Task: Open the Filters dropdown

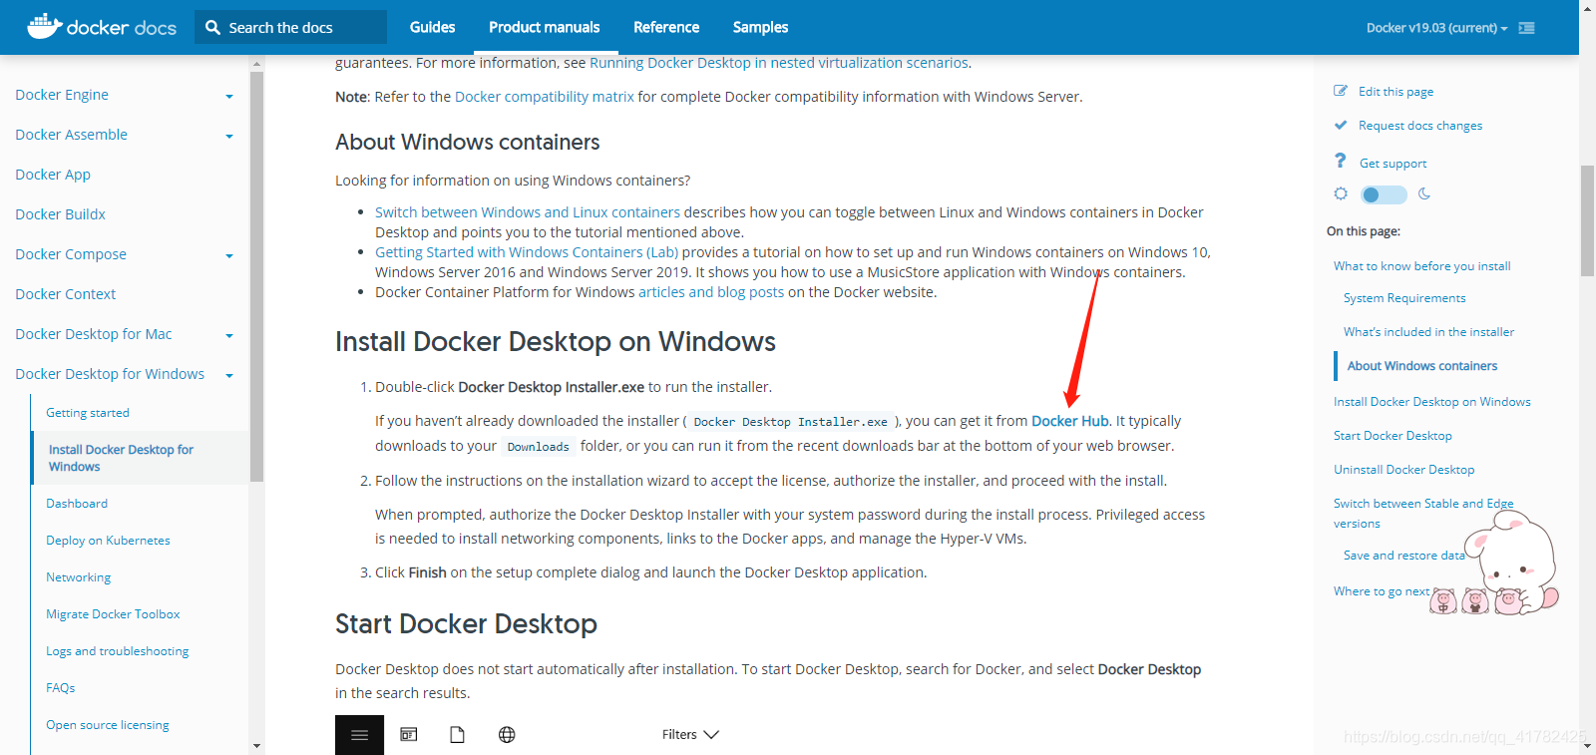Action: click(690, 735)
